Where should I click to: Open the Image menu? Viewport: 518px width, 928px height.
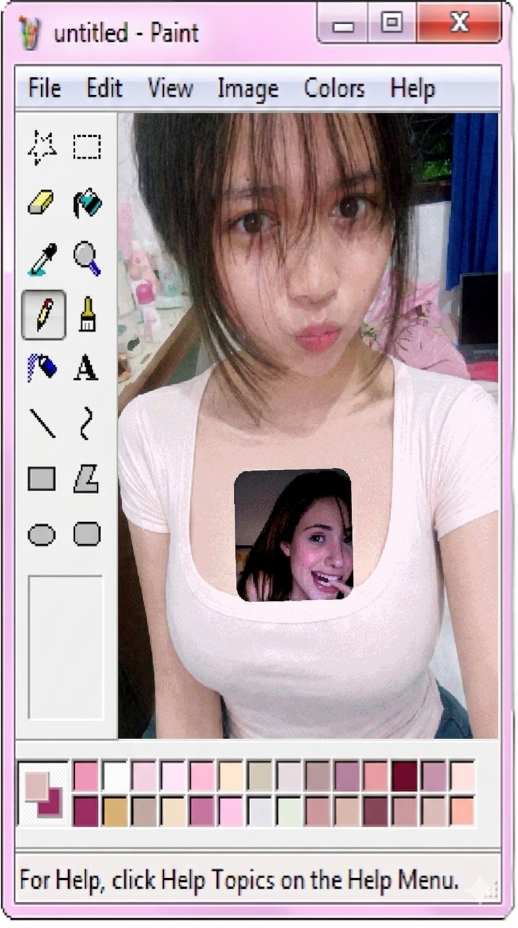248,88
